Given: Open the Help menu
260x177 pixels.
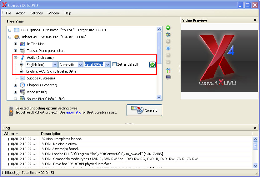Looking at the screenshot, I should (x=67, y=13).
